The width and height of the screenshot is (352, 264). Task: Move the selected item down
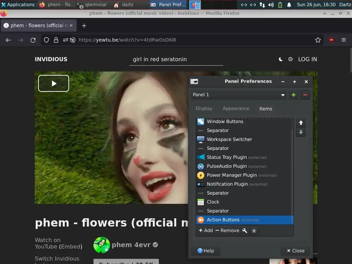pos(300,132)
